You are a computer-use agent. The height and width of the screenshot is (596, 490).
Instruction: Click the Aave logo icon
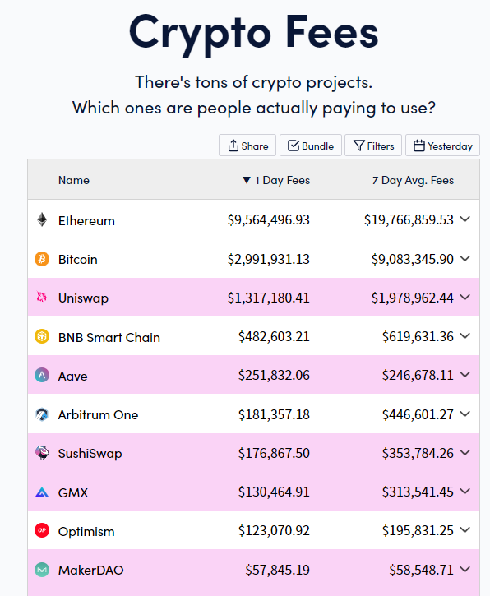pos(42,375)
